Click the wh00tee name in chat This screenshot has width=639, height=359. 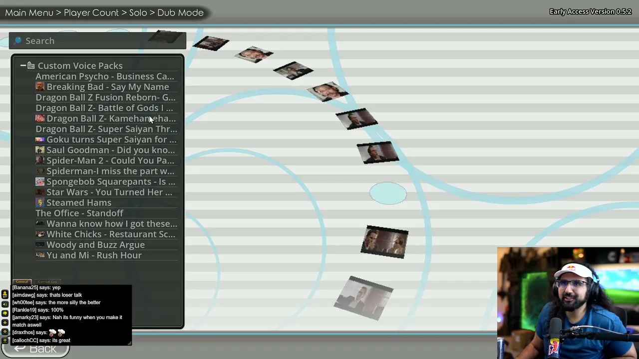click(x=23, y=303)
